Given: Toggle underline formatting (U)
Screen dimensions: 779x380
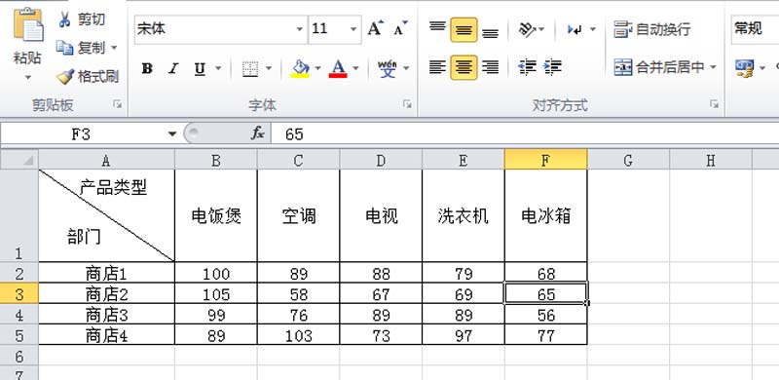Looking at the screenshot, I should tap(200, 68).
